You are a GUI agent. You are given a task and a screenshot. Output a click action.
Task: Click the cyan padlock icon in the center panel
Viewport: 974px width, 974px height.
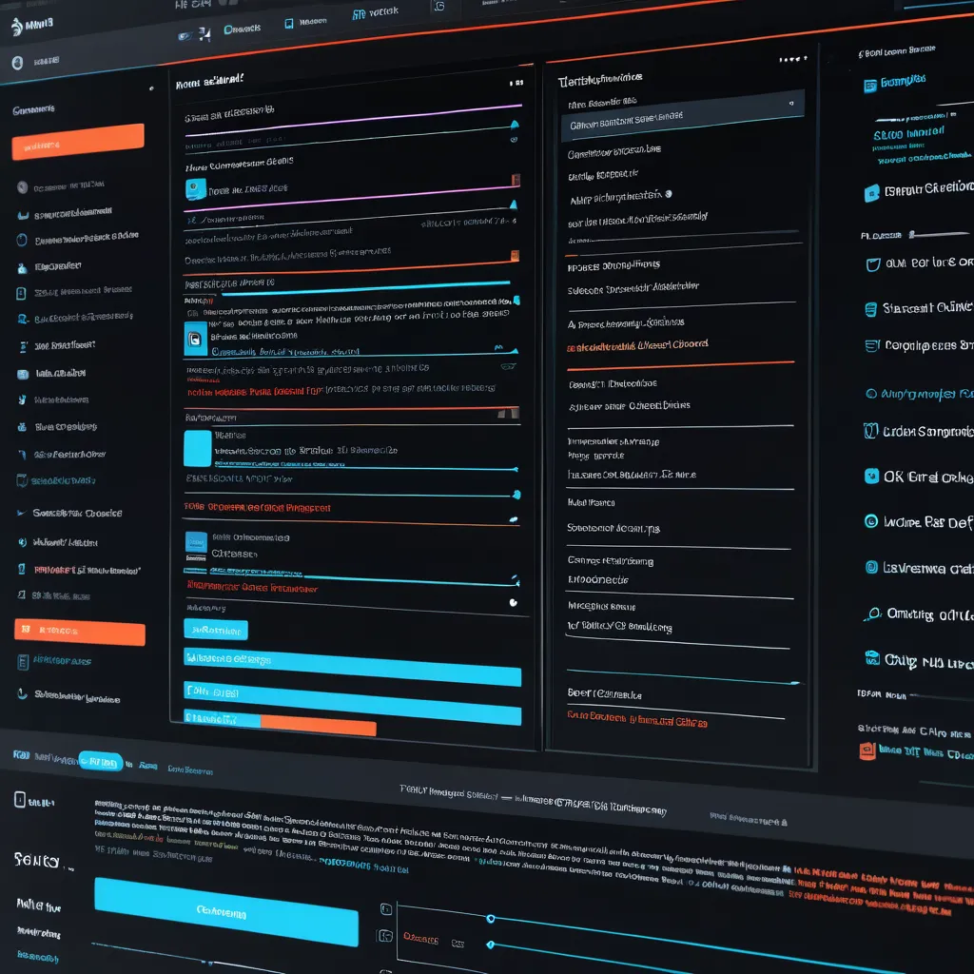[194, 338]
